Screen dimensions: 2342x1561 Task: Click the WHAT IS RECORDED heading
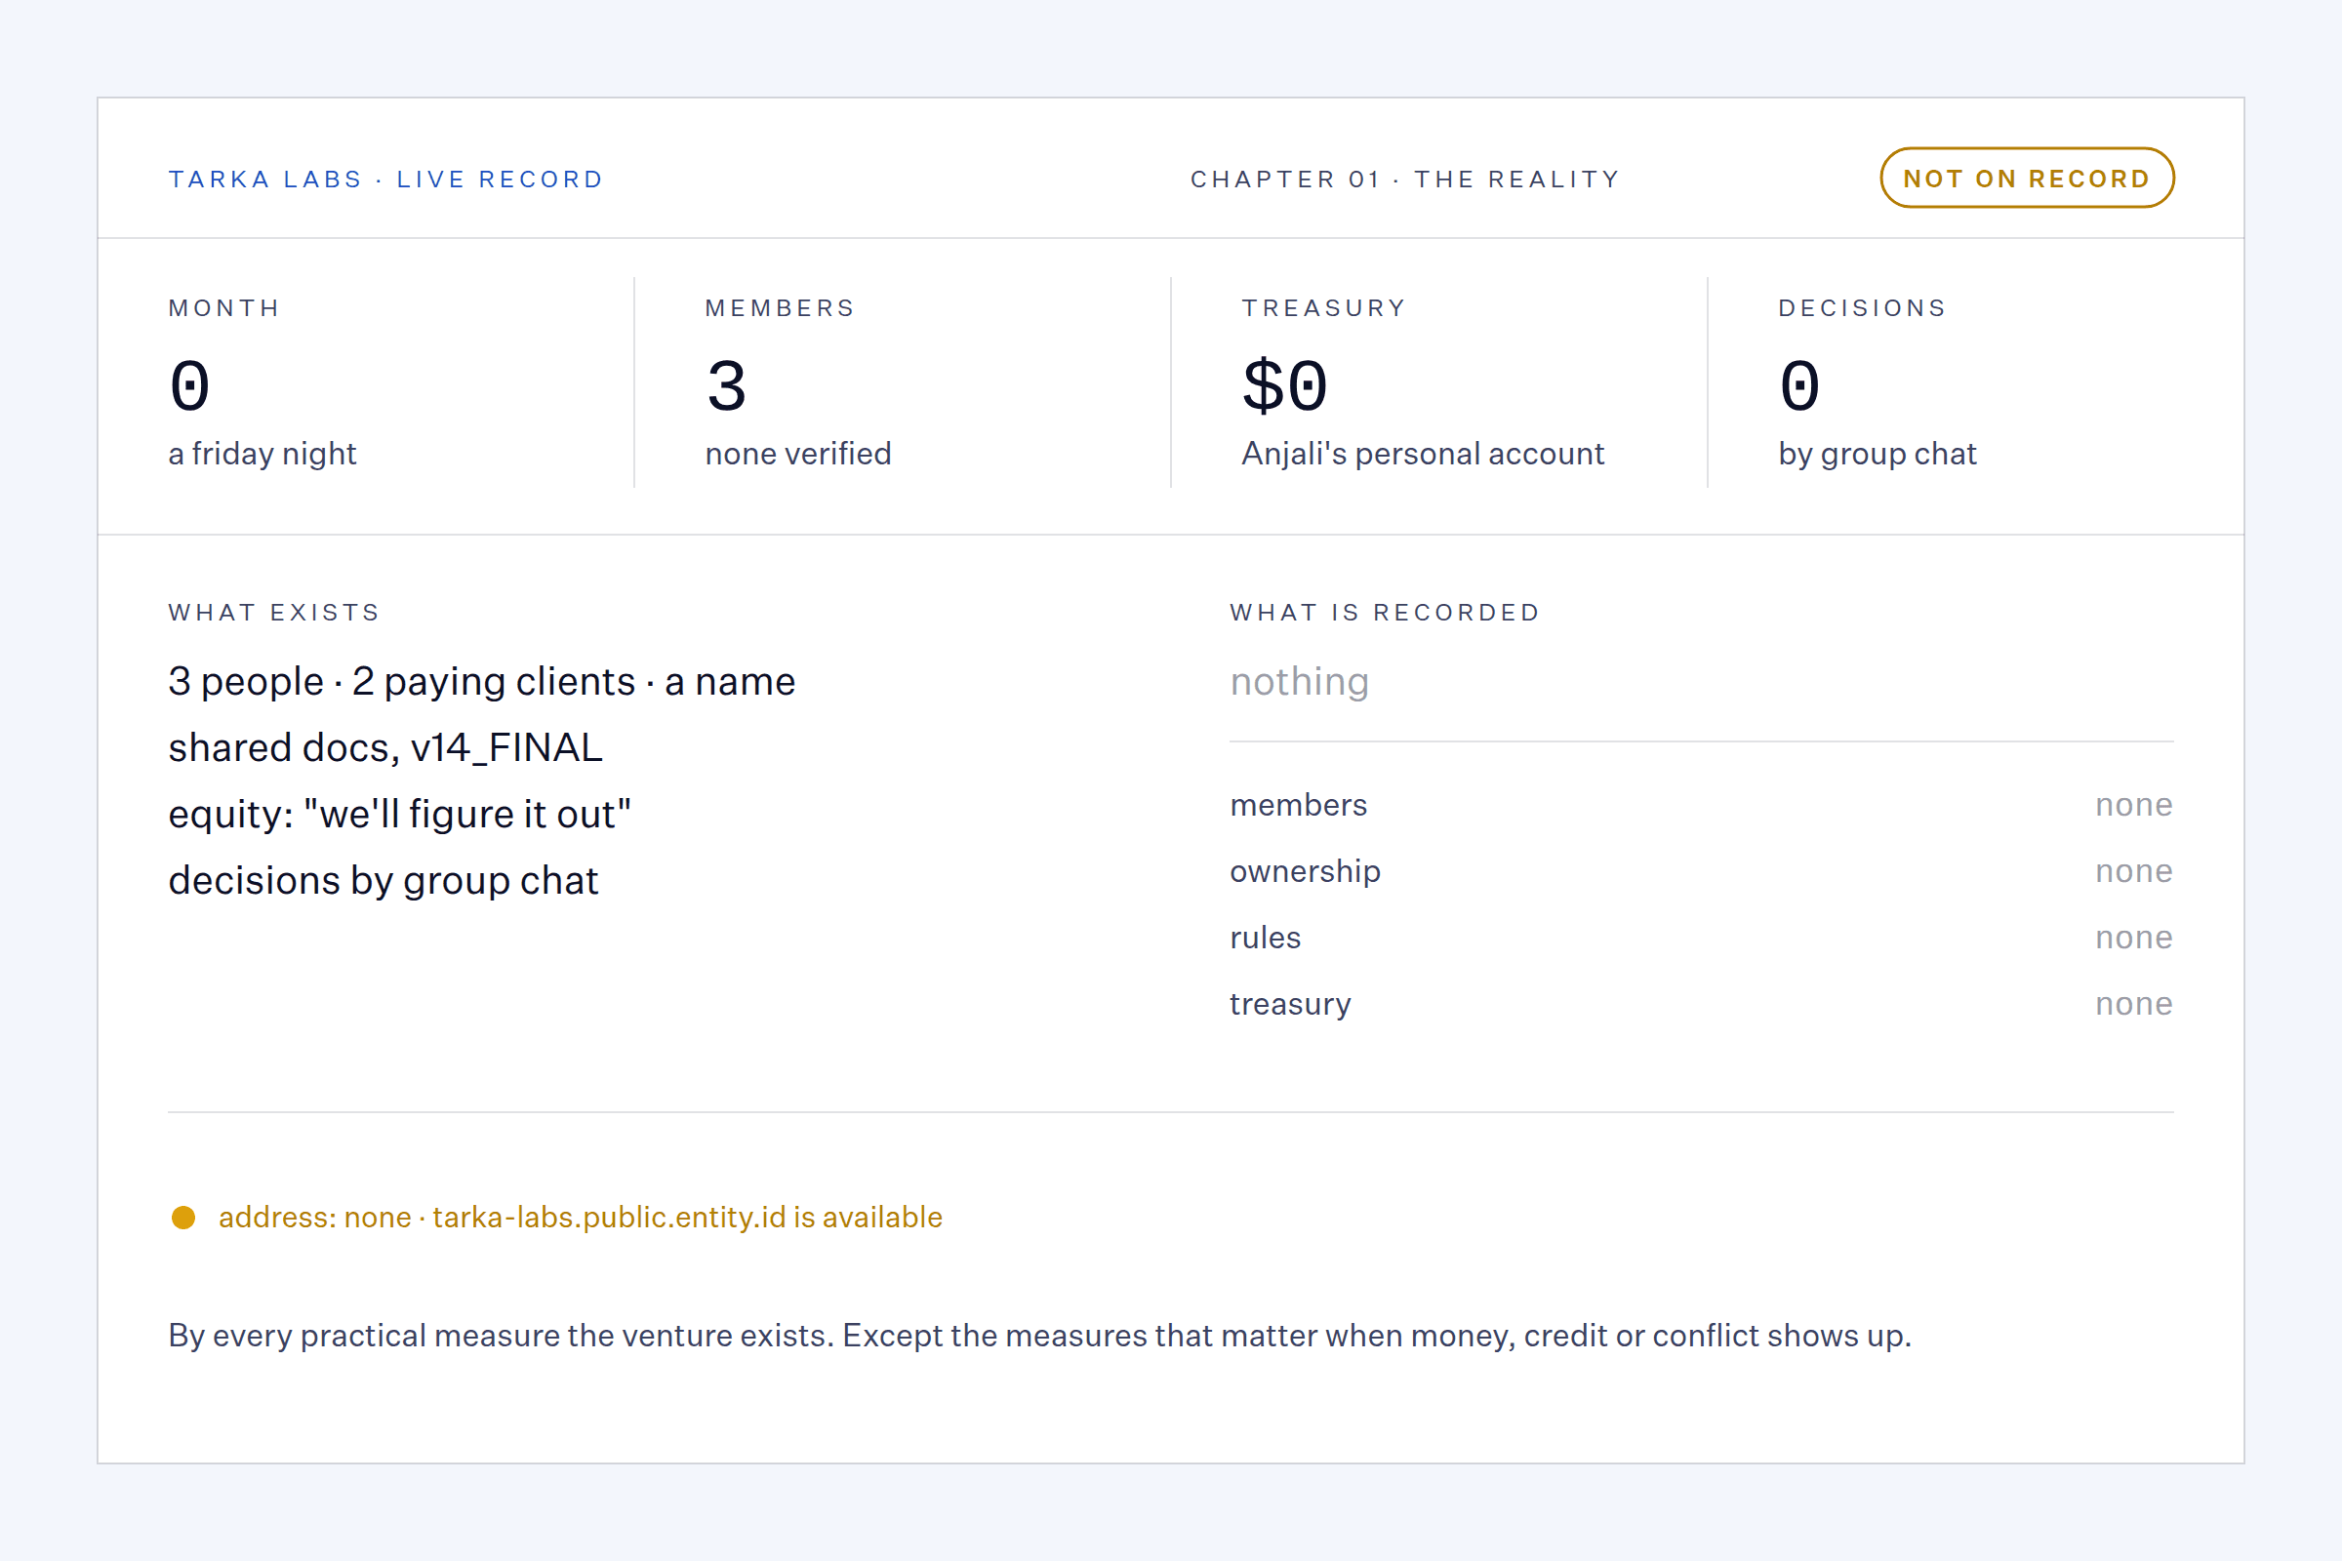pyautogui.click(x=1385, y=613)
